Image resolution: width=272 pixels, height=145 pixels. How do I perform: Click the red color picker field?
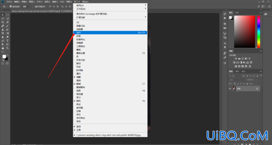245,32
